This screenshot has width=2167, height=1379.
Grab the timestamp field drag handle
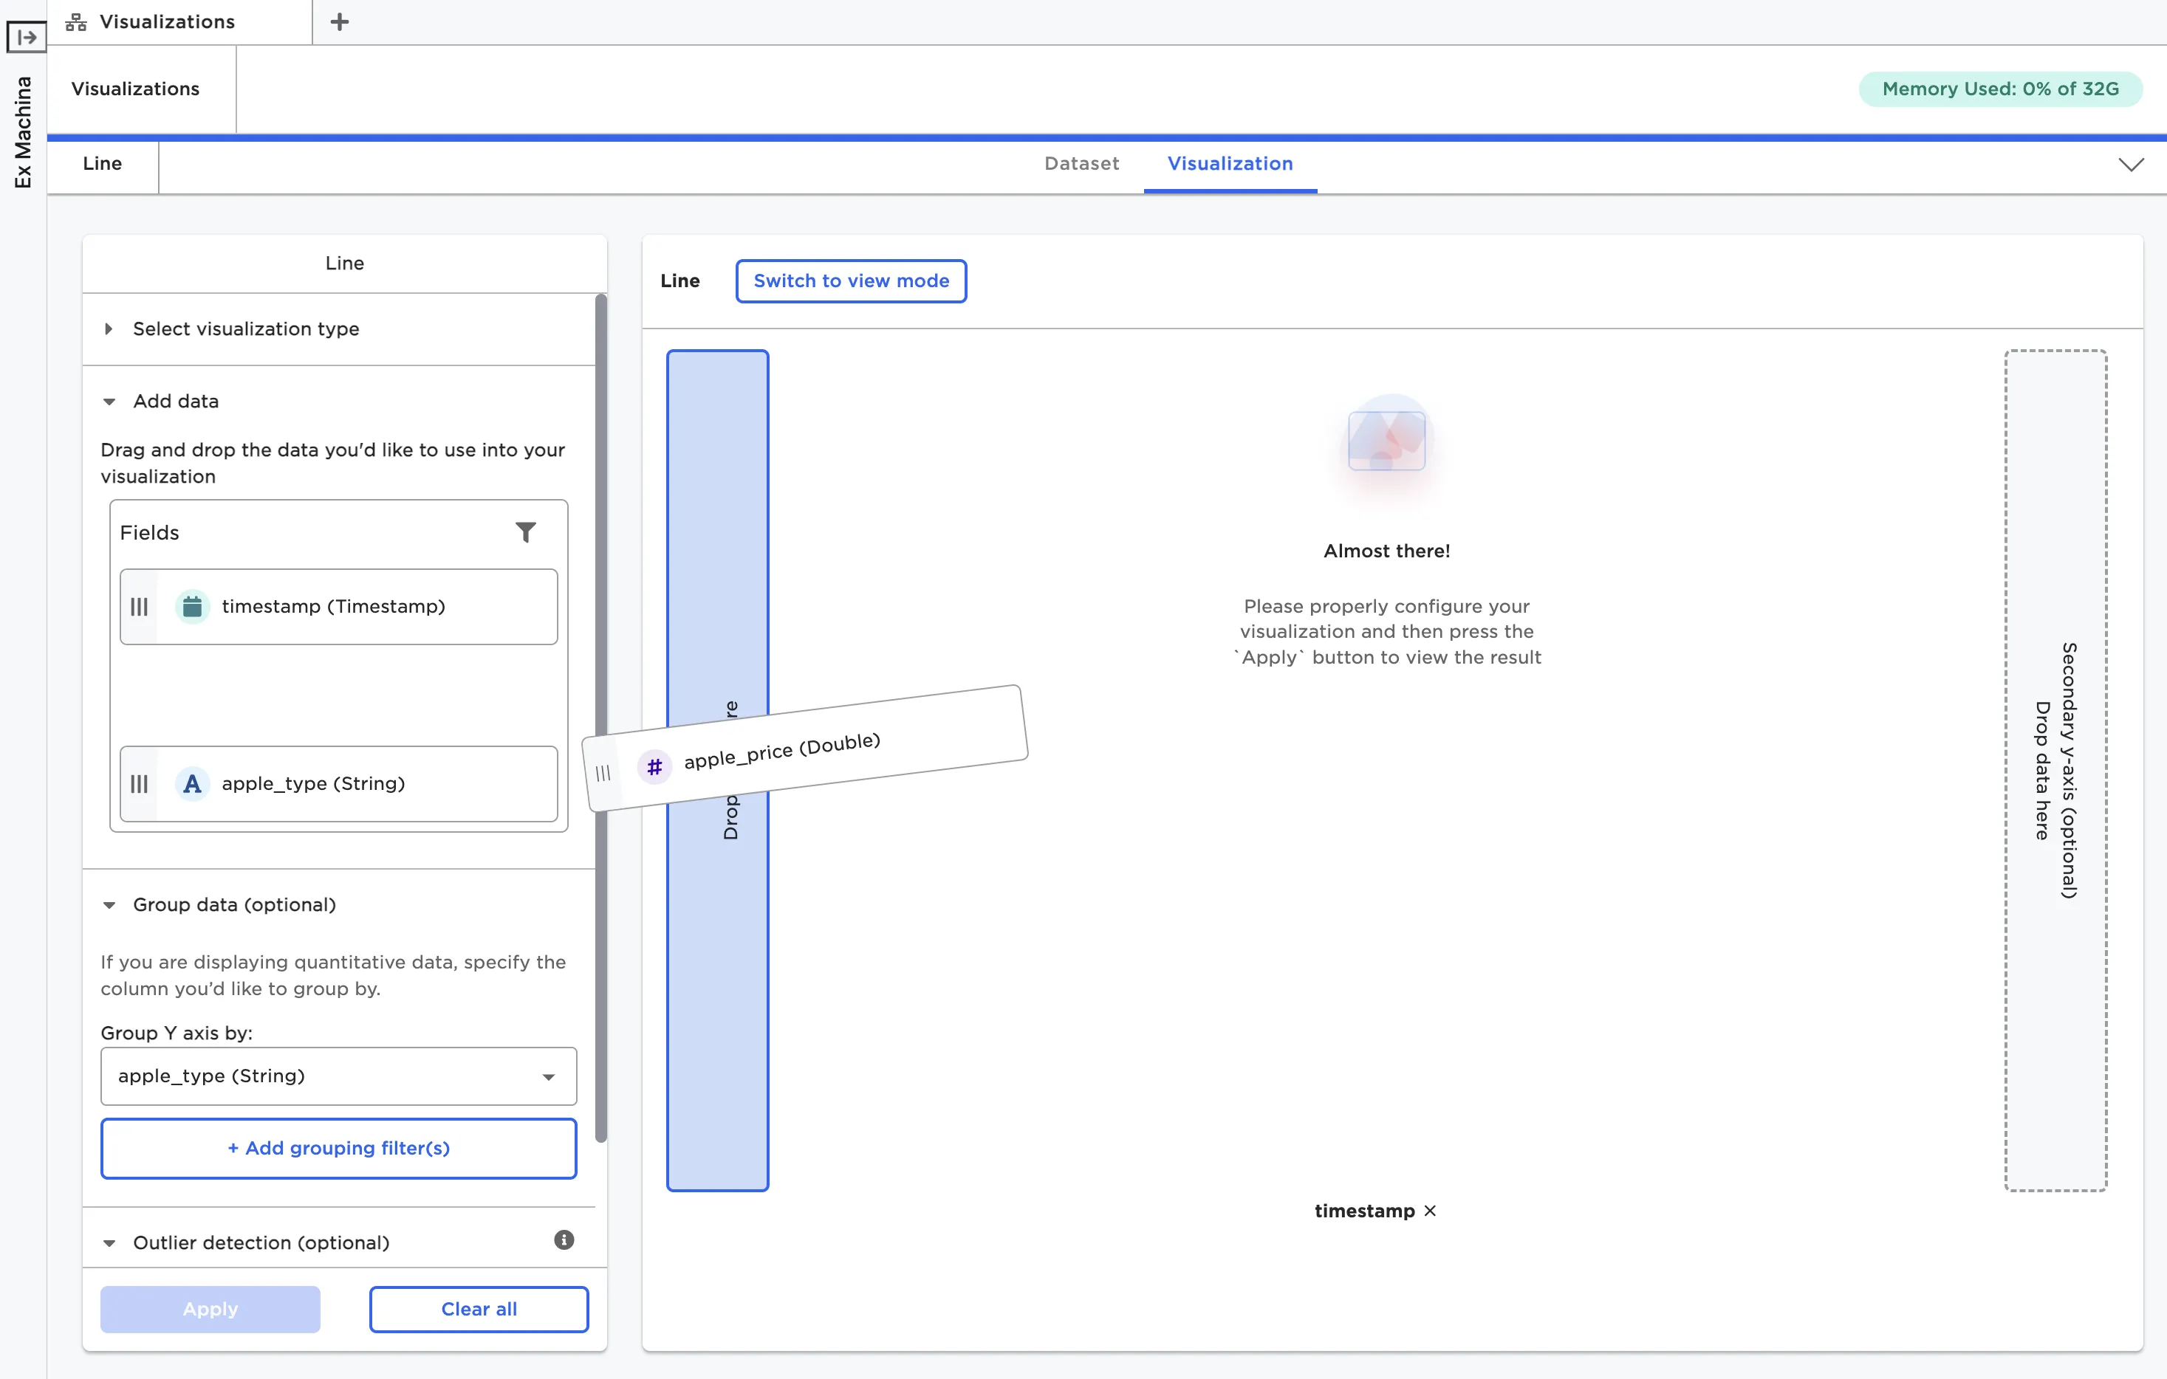pyautogui.click(x=140, y=608)
